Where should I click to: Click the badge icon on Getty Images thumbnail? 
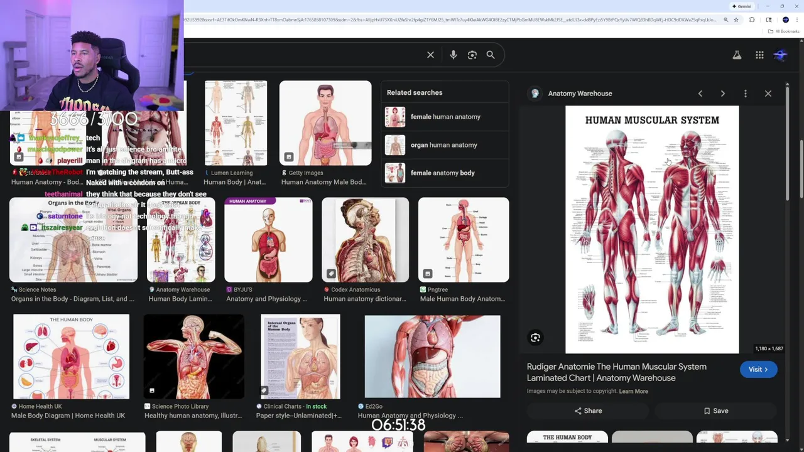coord(289,157)
